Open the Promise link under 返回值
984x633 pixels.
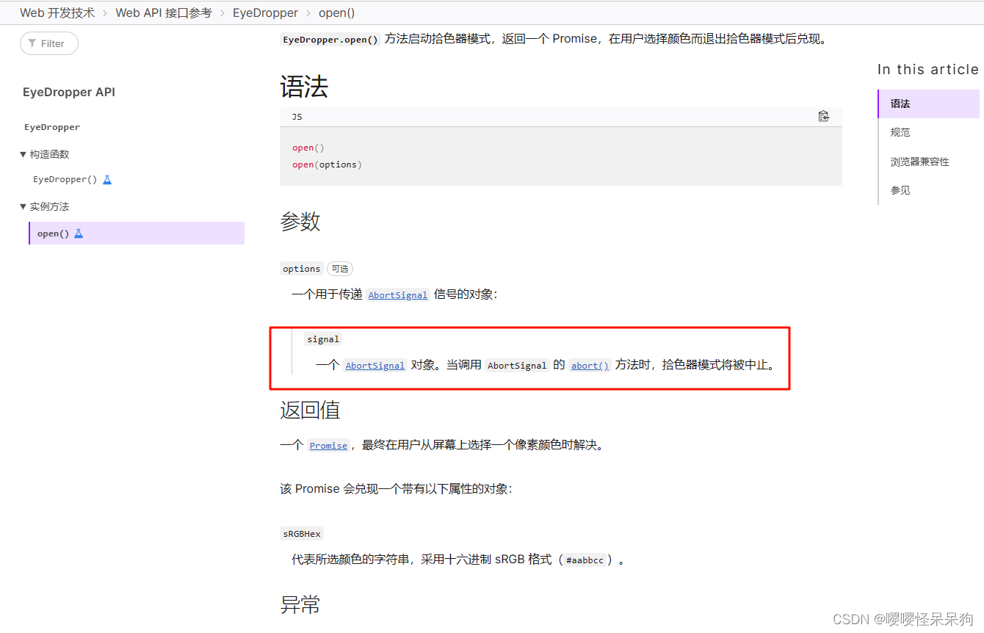point(328,445)
